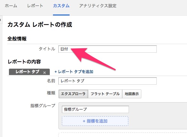Collapse sidebar using left edge arrow
The height and width of the screenshot is (137, 187).
pos(1,20)
